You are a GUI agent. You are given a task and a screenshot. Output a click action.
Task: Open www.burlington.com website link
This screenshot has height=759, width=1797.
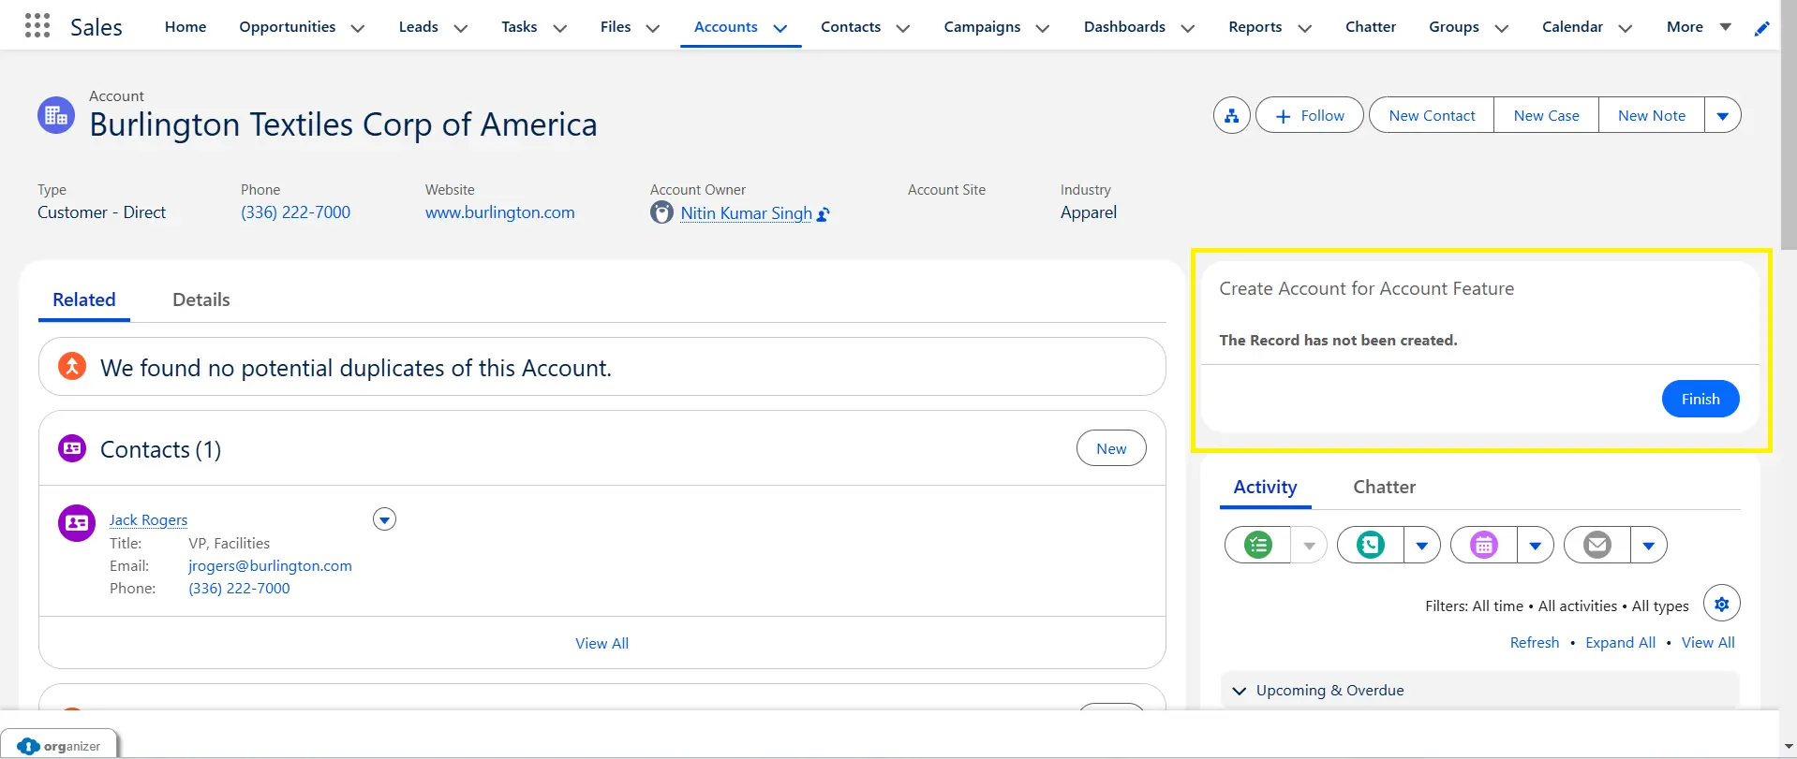(499, 212)
